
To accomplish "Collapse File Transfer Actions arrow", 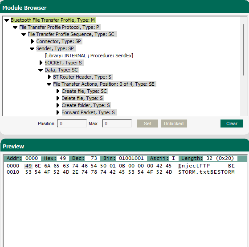I will pos(49,84).
